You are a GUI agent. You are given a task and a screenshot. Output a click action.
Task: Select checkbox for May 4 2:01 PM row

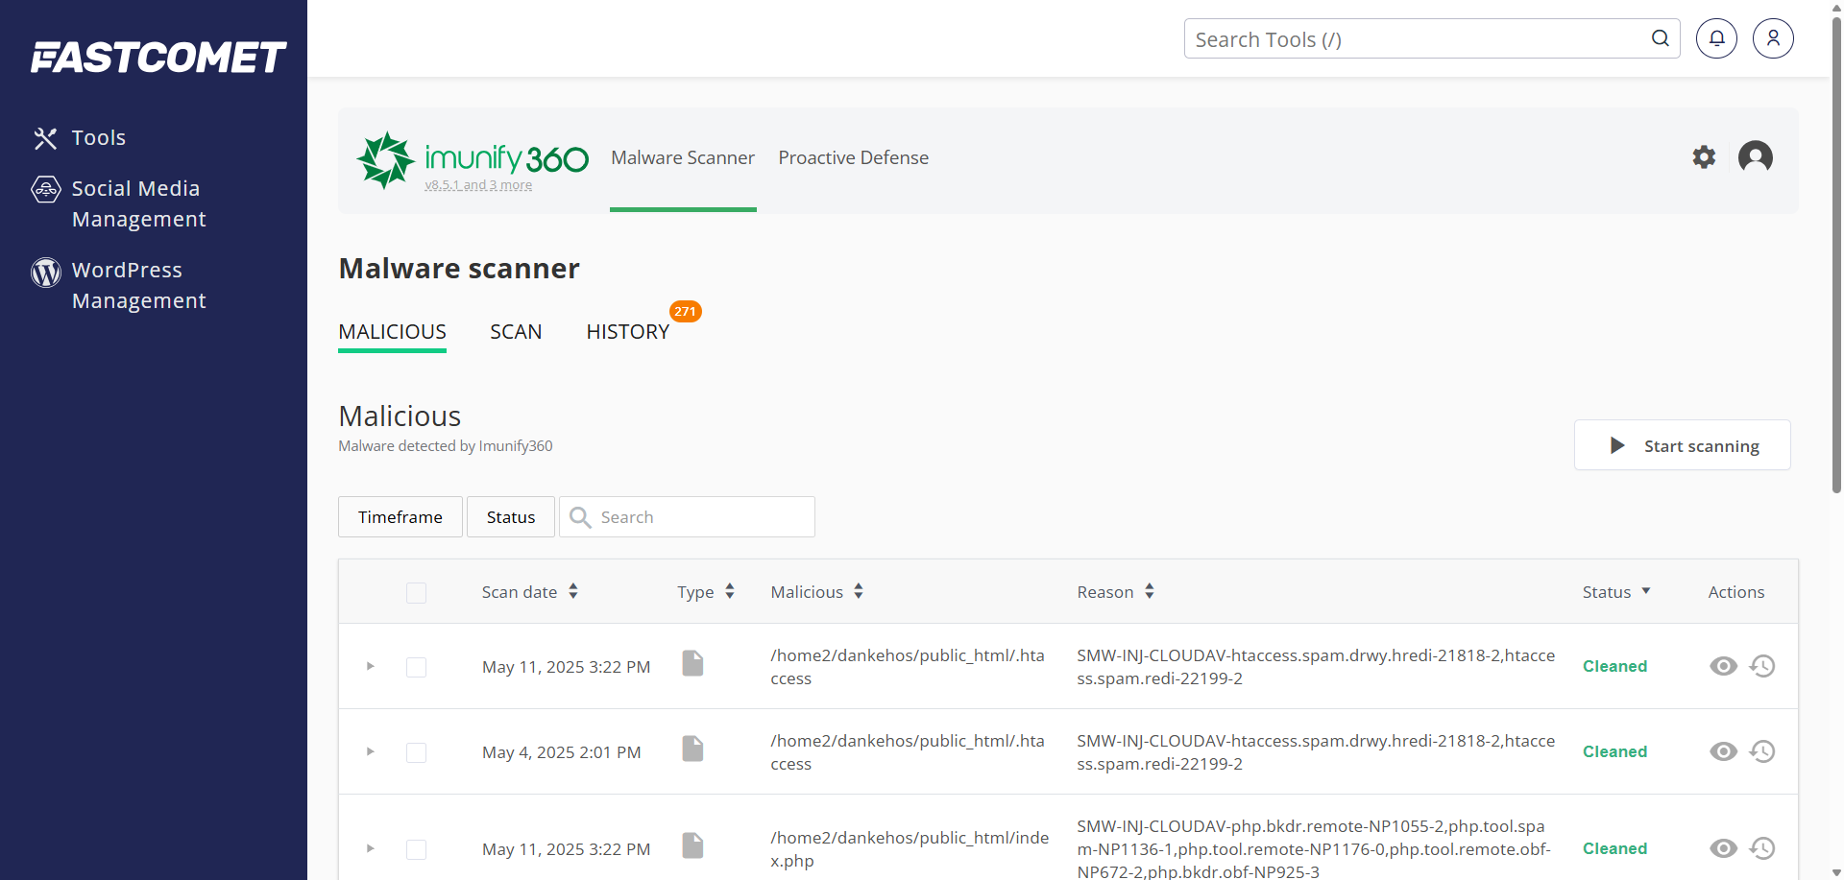pos(416,752)
